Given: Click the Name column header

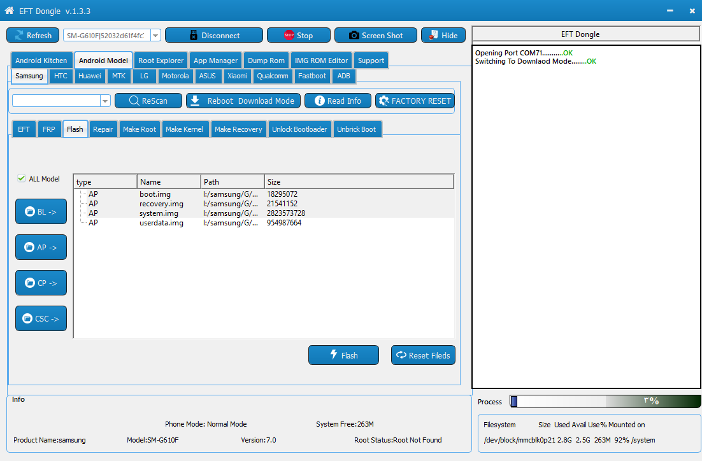Looking at the screenshot, I should pos(169,181).
